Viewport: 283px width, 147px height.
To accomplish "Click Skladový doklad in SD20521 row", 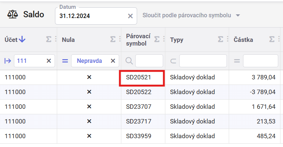I will coord(192,77).
